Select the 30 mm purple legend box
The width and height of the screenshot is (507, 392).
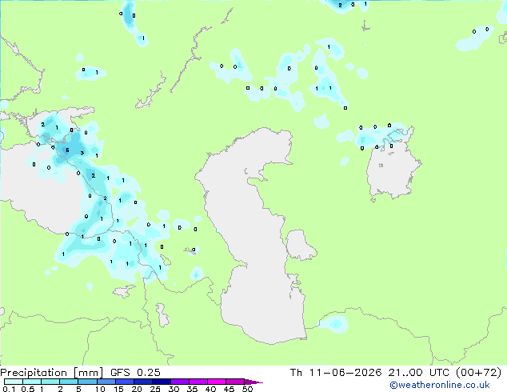coord(179,382)
